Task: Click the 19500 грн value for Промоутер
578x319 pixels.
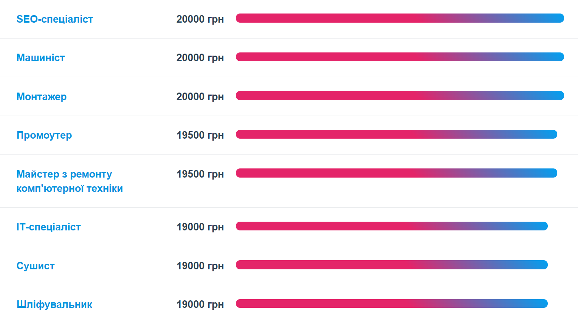Action: [x=200, y=135]
